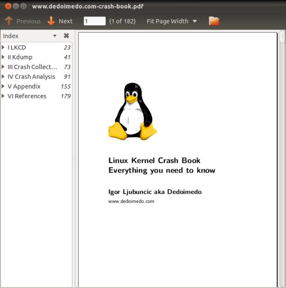Click page number 41 beside Kdump

tap(67, 57)
